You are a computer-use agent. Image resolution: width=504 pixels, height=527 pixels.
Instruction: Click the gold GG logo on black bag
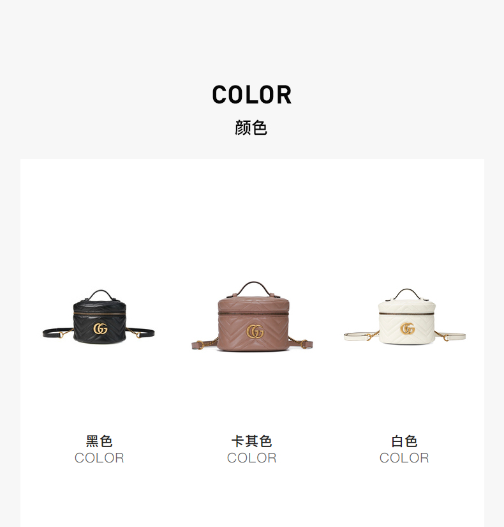click(100, 329)
